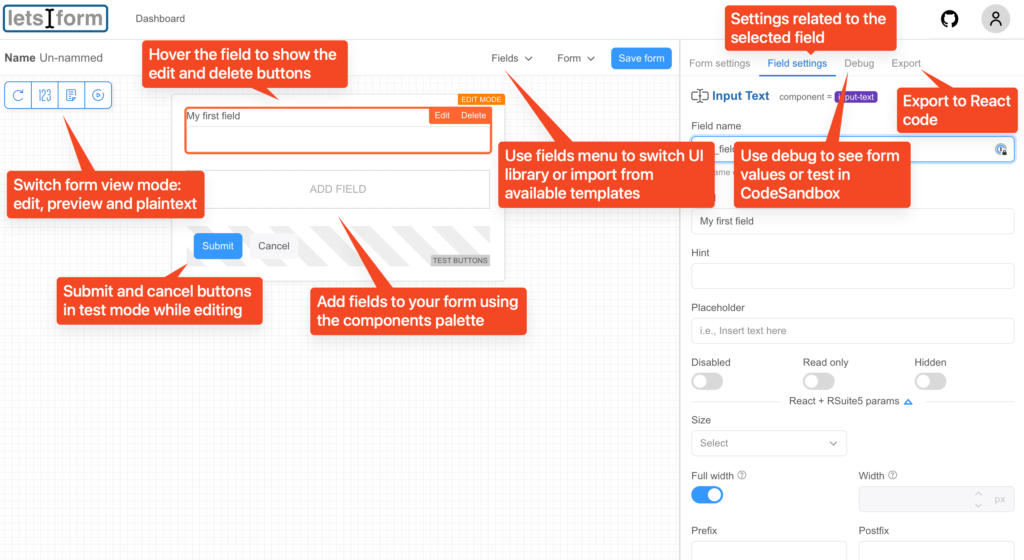The height and width of the screenshot is (560, 1024).
Task: Switch to the Debug tab
Action: coord(860,63)
